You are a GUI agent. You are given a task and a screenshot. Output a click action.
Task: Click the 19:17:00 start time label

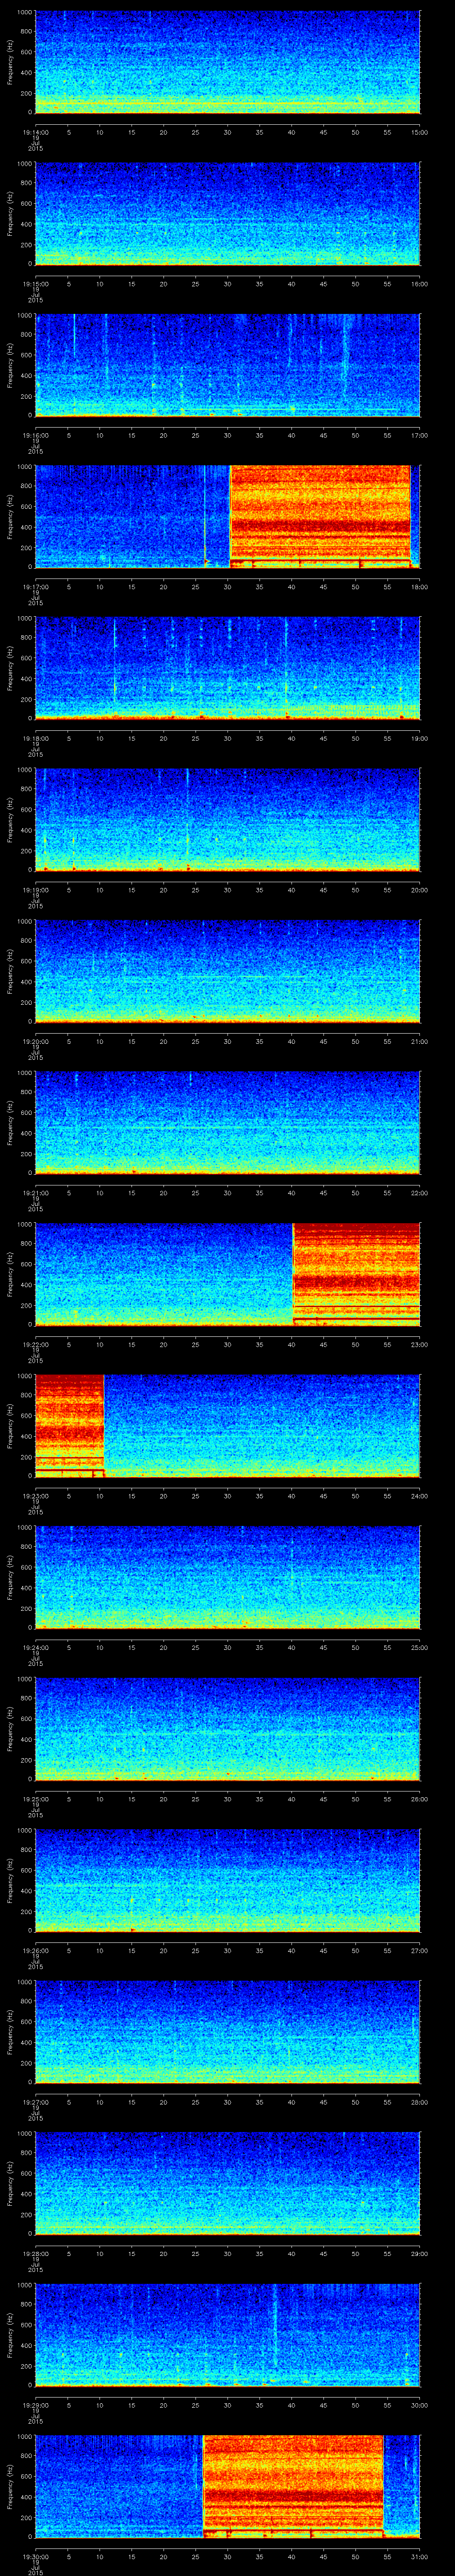(x=35, y=587)
